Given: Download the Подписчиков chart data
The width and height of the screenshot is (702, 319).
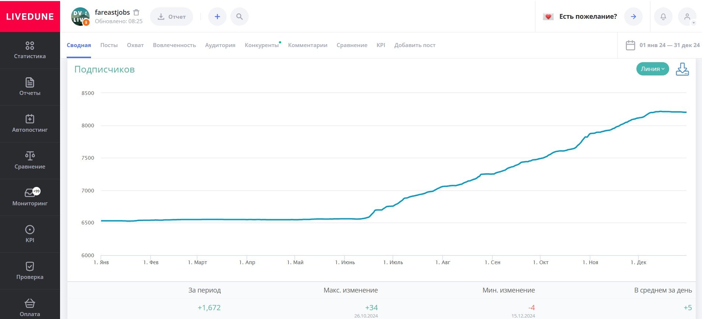Looking at the screenshot, I should (x=682, y=69).
